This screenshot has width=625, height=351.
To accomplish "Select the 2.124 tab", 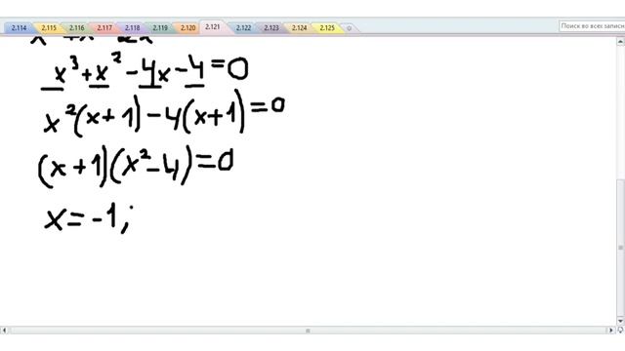I will 300,28.
